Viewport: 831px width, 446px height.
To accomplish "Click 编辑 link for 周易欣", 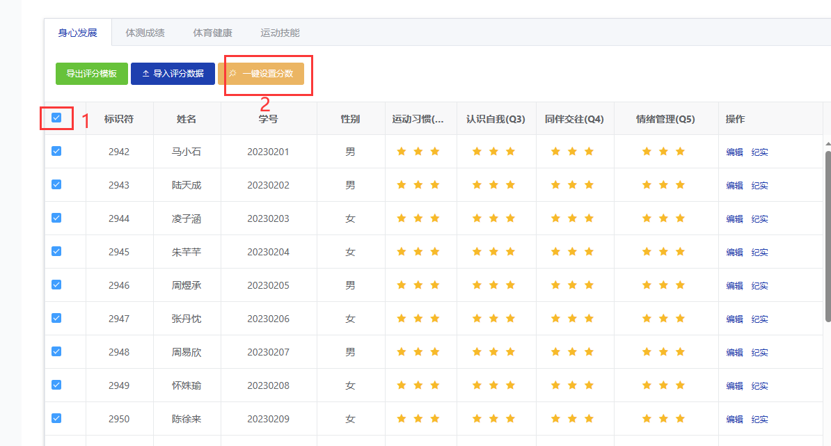I will tap(734, 352).
